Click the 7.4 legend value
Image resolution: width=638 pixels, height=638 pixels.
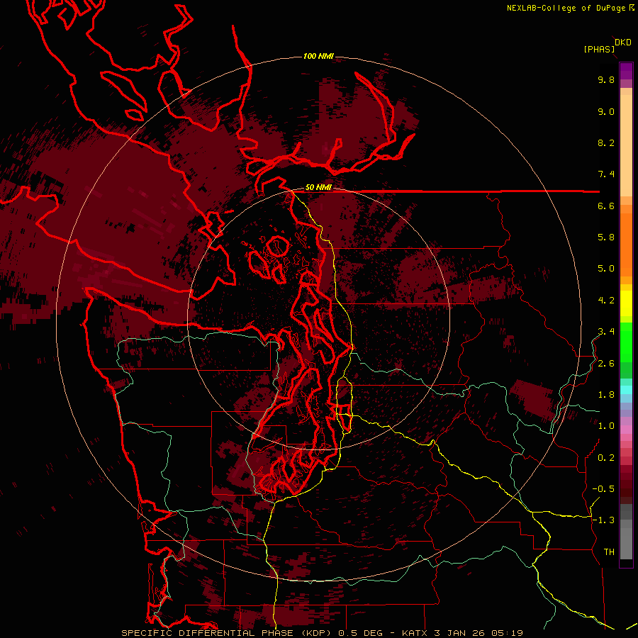click(x=606, y=174)
